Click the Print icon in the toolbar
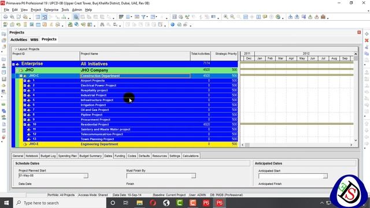This screenshot has height=208, width=370. pos(5,17)
